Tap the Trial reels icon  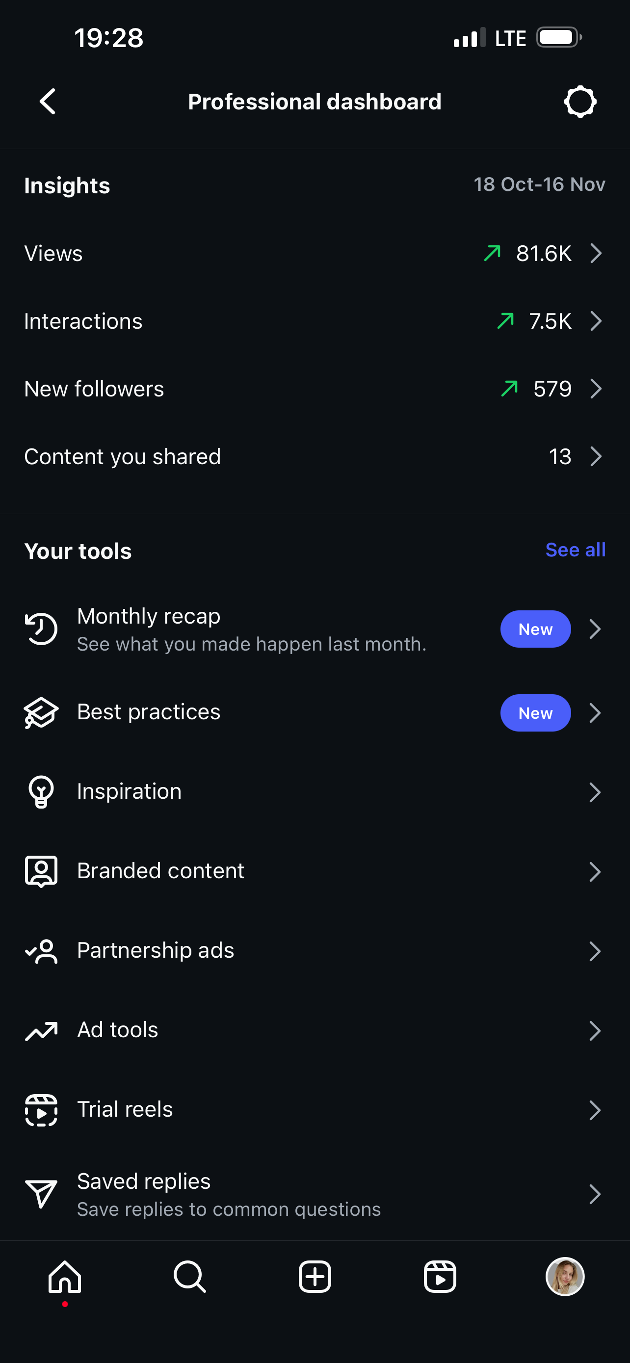tap(41, 1110)
